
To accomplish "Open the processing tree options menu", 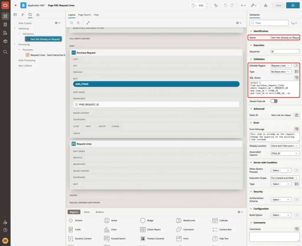I will [x=58, y=23].
